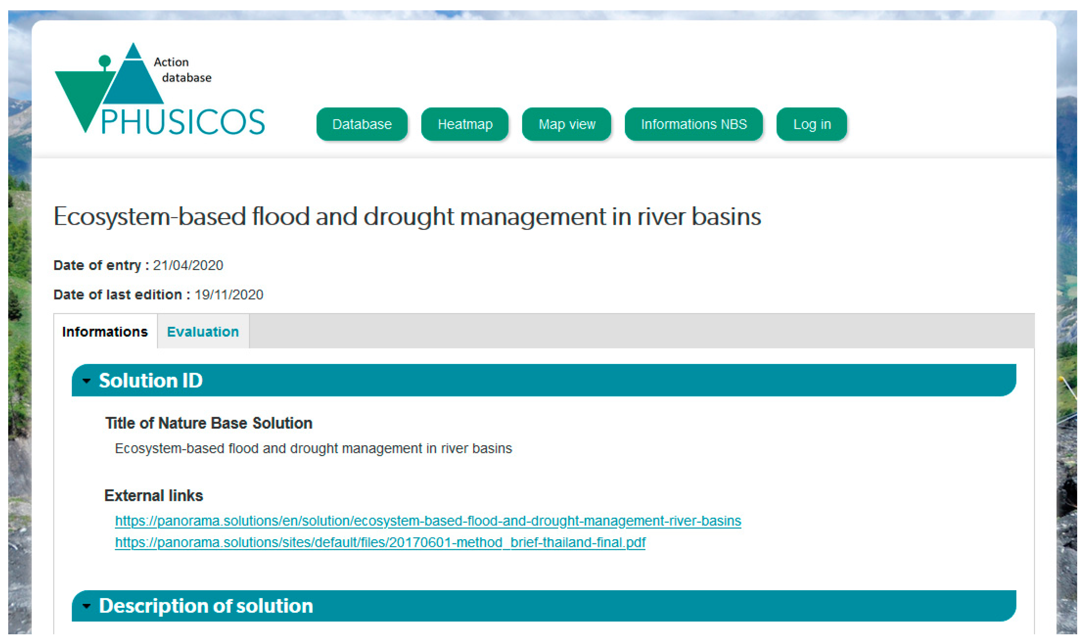Open the Heatmap page
1089x644 pixels.
[x=465, y=125]
